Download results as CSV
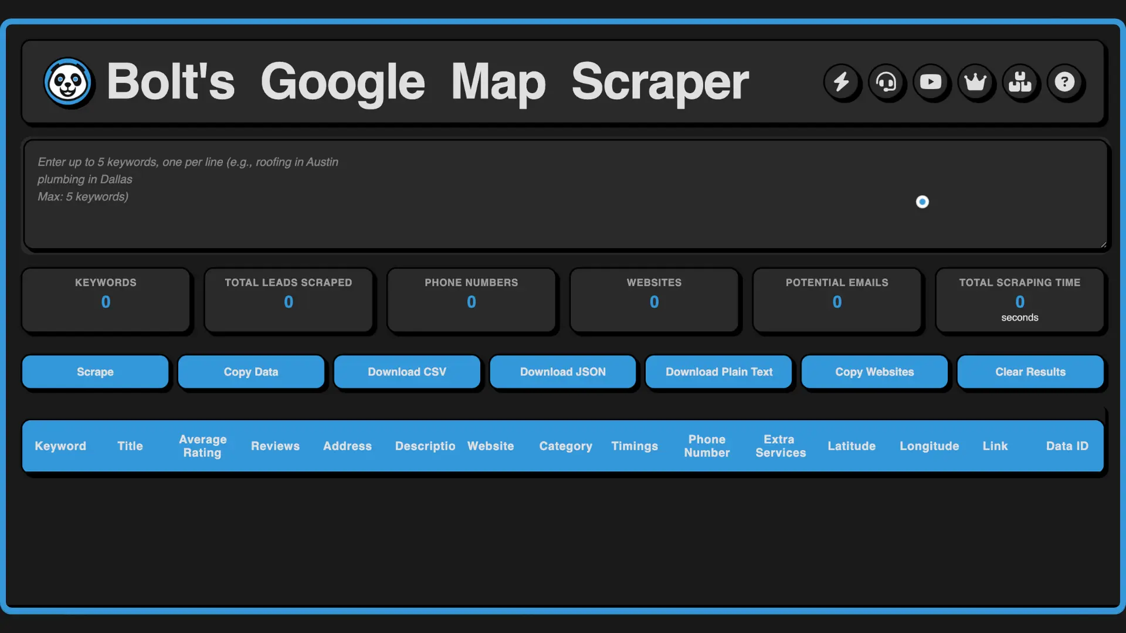The image size is (1126, 633). click(407, 372)
